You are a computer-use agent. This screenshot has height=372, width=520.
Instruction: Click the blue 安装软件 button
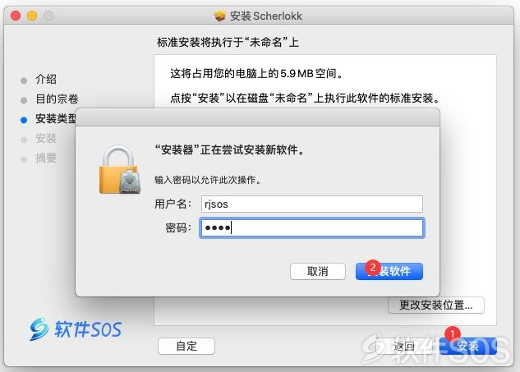tap(389, 271)
